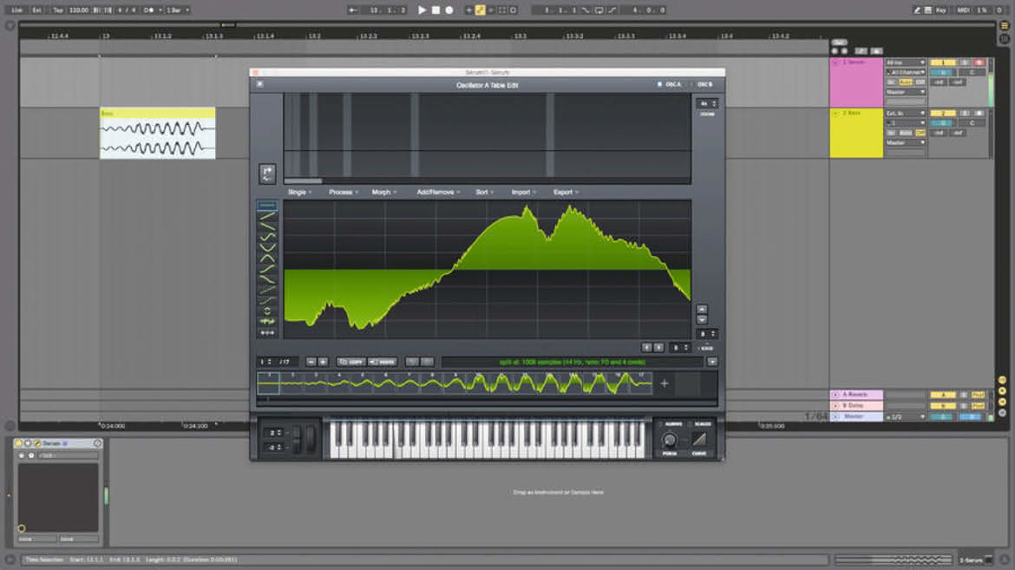Start playback with the Play button

coord(422,10)
